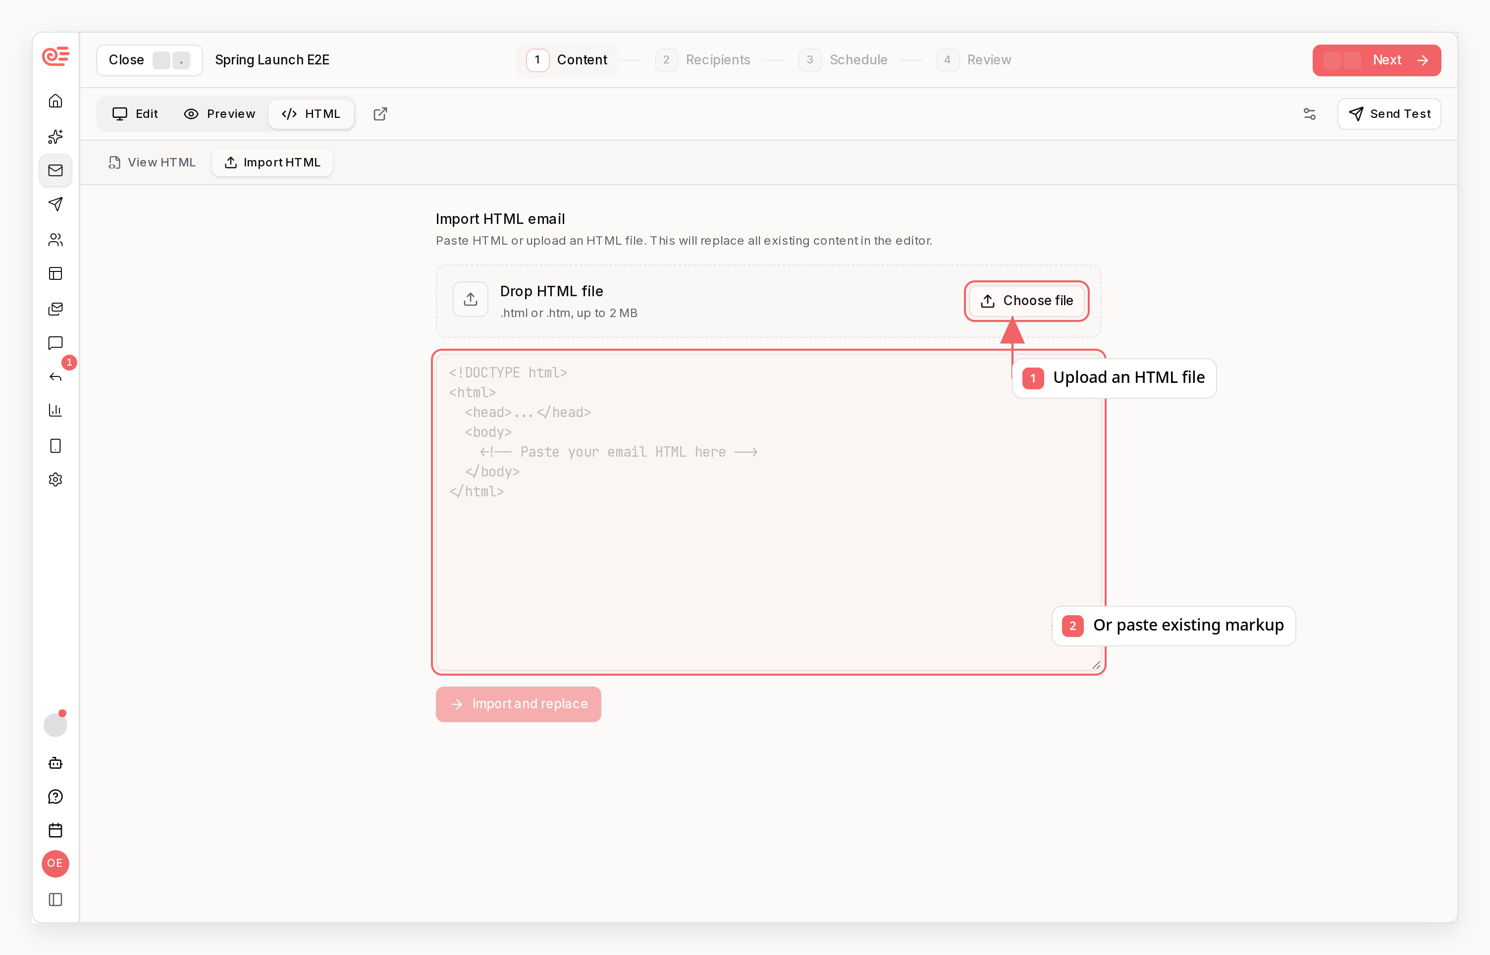Click the Spring Launch E2E title
Image resolution: width=1490 pixels, height=955 pixels.
(x=272, y=60)
